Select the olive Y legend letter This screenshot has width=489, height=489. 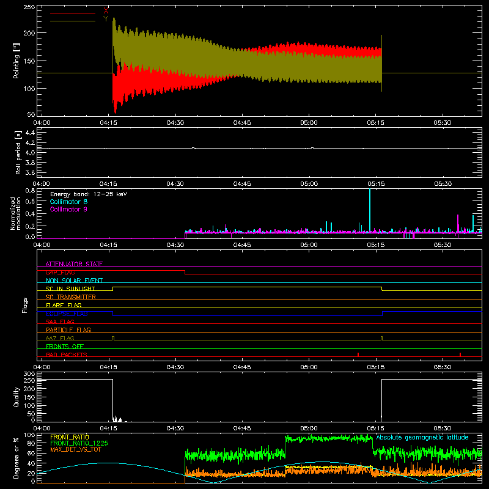106,19
